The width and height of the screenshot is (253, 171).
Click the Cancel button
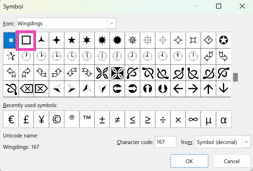(x=231, y=161)
